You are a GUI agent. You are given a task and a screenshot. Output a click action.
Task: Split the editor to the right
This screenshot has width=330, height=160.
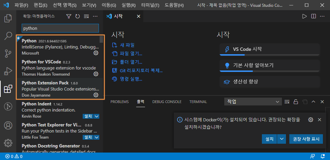(313, 16)
